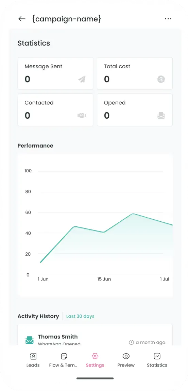The image size is (188, 391).
Task: Click the Statistics heading
Action: [34, 43]
